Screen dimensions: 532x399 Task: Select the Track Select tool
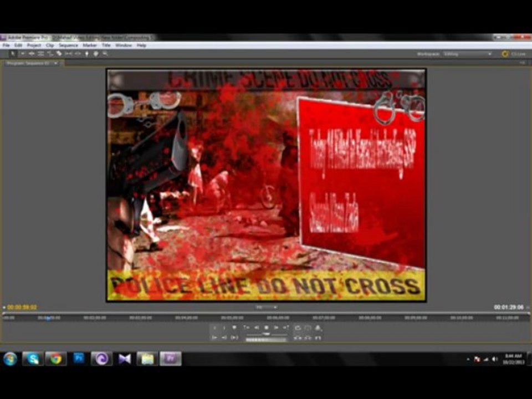(23, 54)
